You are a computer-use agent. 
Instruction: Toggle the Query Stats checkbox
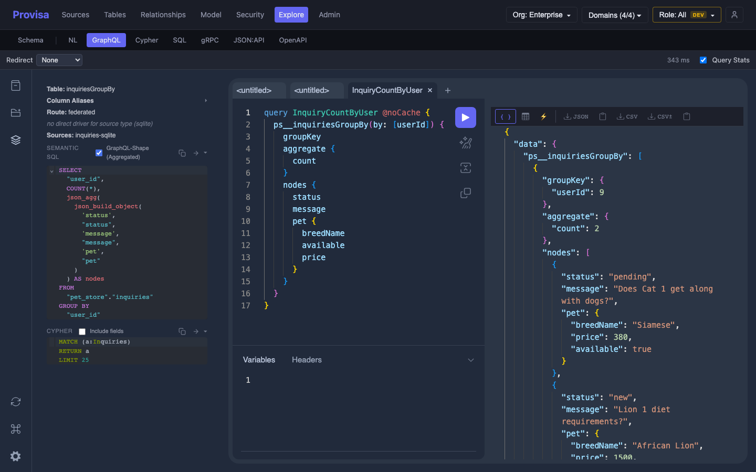[703, 60]
